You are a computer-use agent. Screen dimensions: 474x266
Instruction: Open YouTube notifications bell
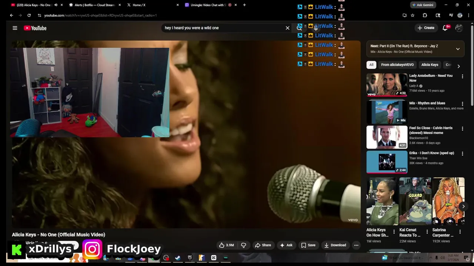[445, 28]
